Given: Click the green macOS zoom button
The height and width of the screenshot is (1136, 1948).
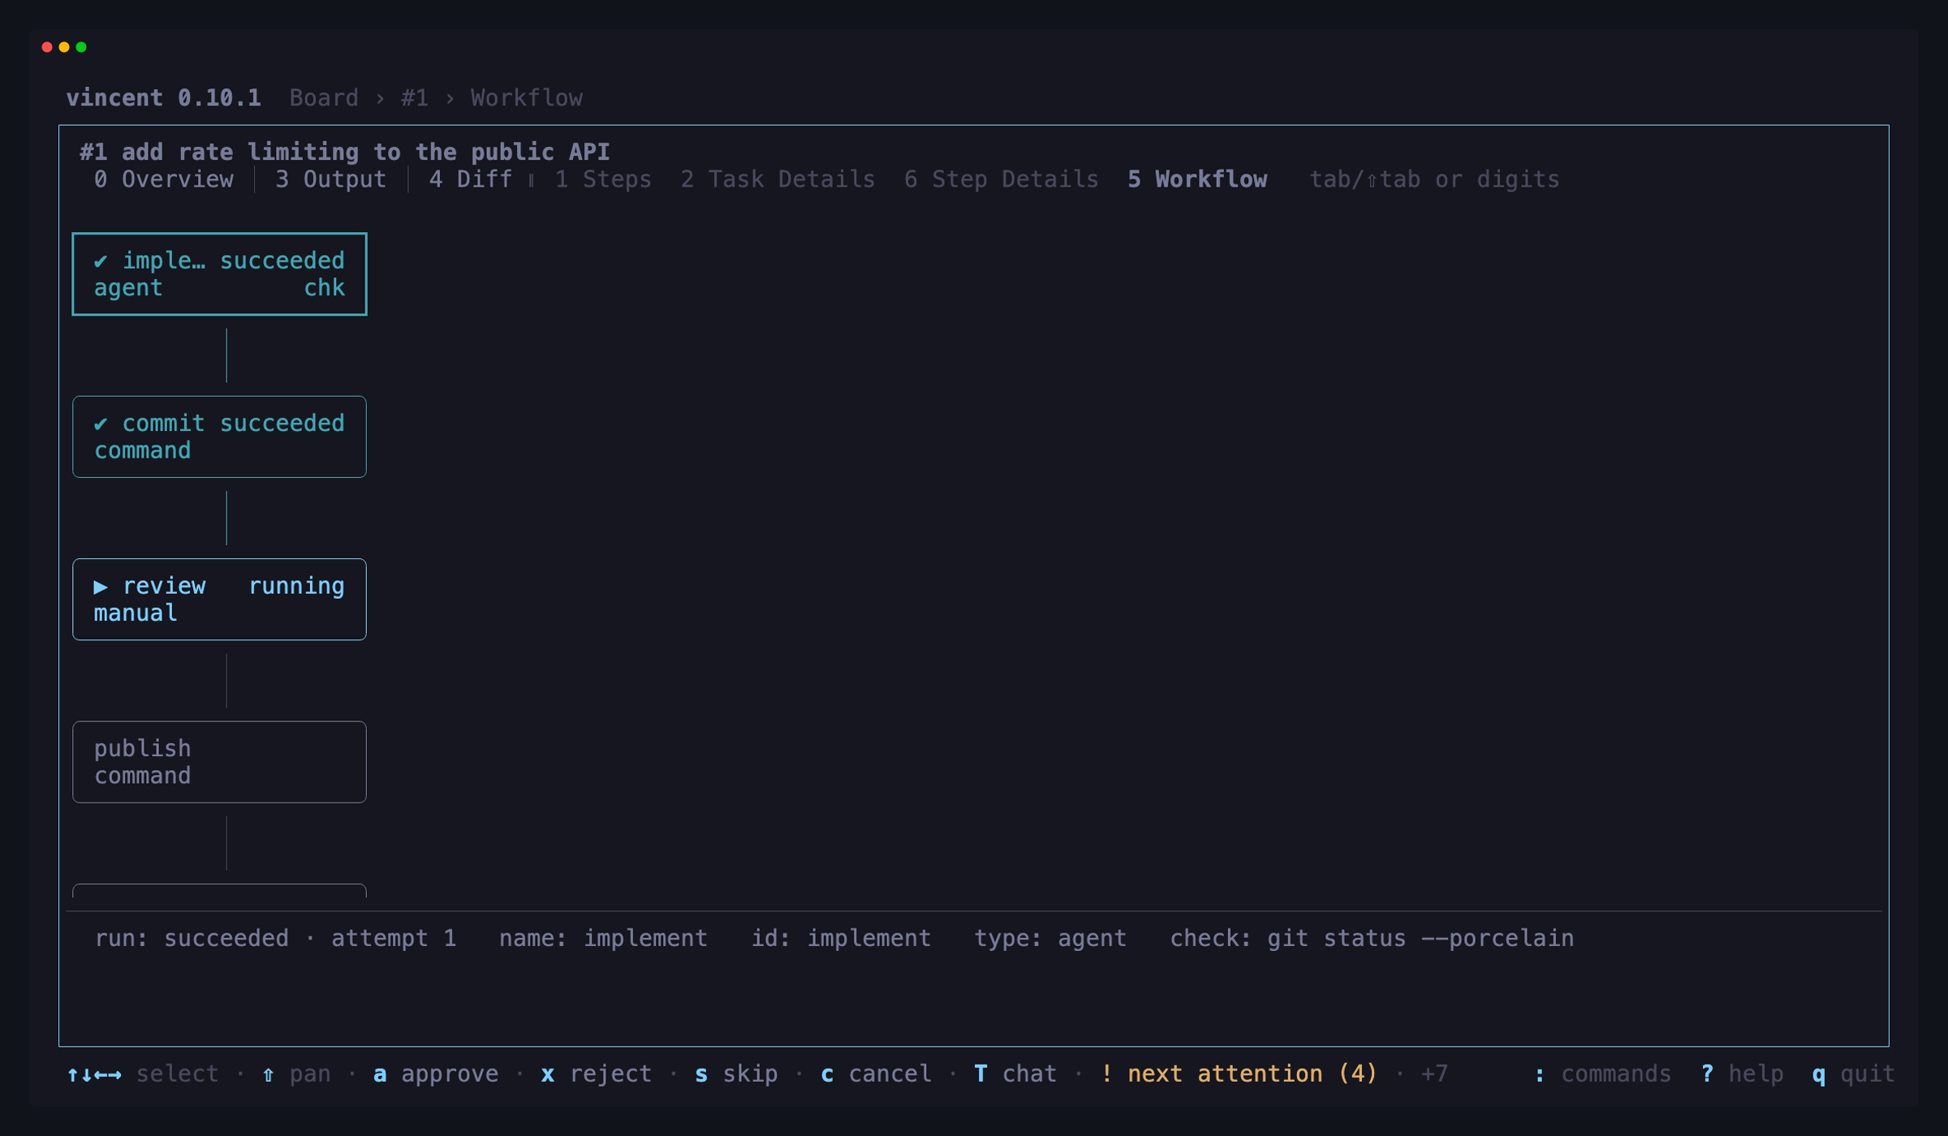Looking at the screenshot, I should pyautogui.click(x=81, y=47).
